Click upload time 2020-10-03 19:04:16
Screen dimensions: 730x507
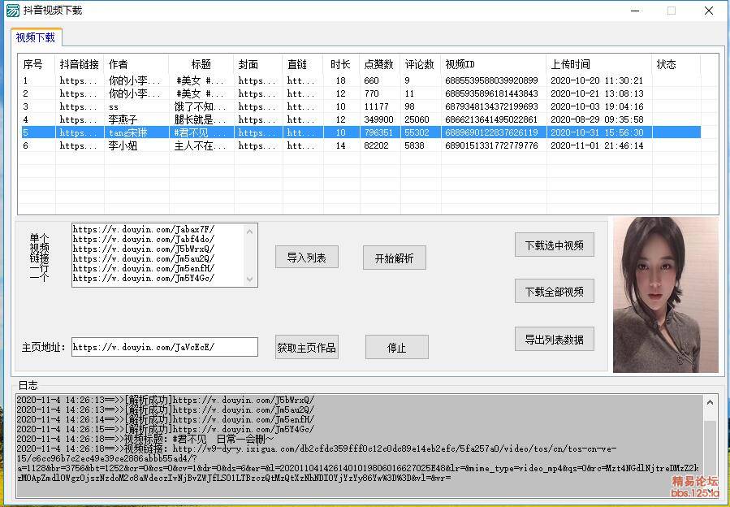click(597, 106)
